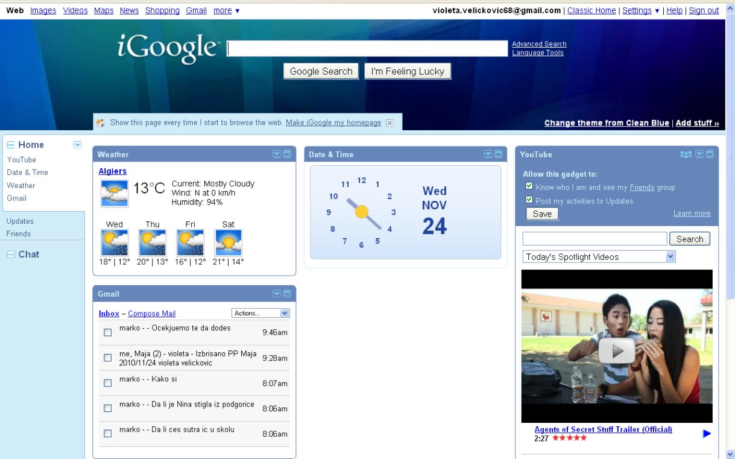Maximize the Gmail gadget
The width and height of the screenshot is (735, 459).
point(288,294)
